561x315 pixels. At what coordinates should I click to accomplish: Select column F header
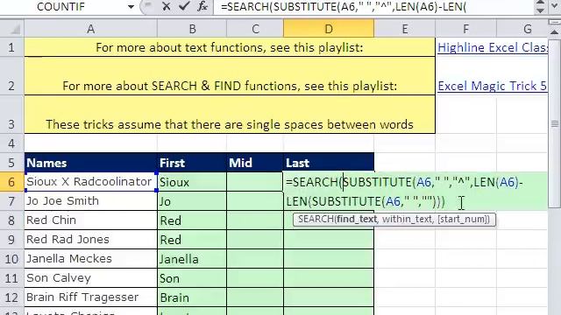(x=465, y=29)
